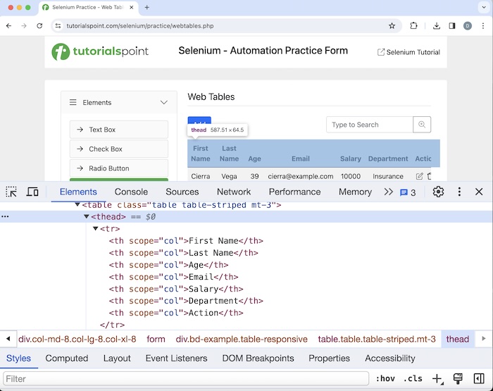
Task: Click the edit icon in Cierra's row
Action: (x=420, y=176)
